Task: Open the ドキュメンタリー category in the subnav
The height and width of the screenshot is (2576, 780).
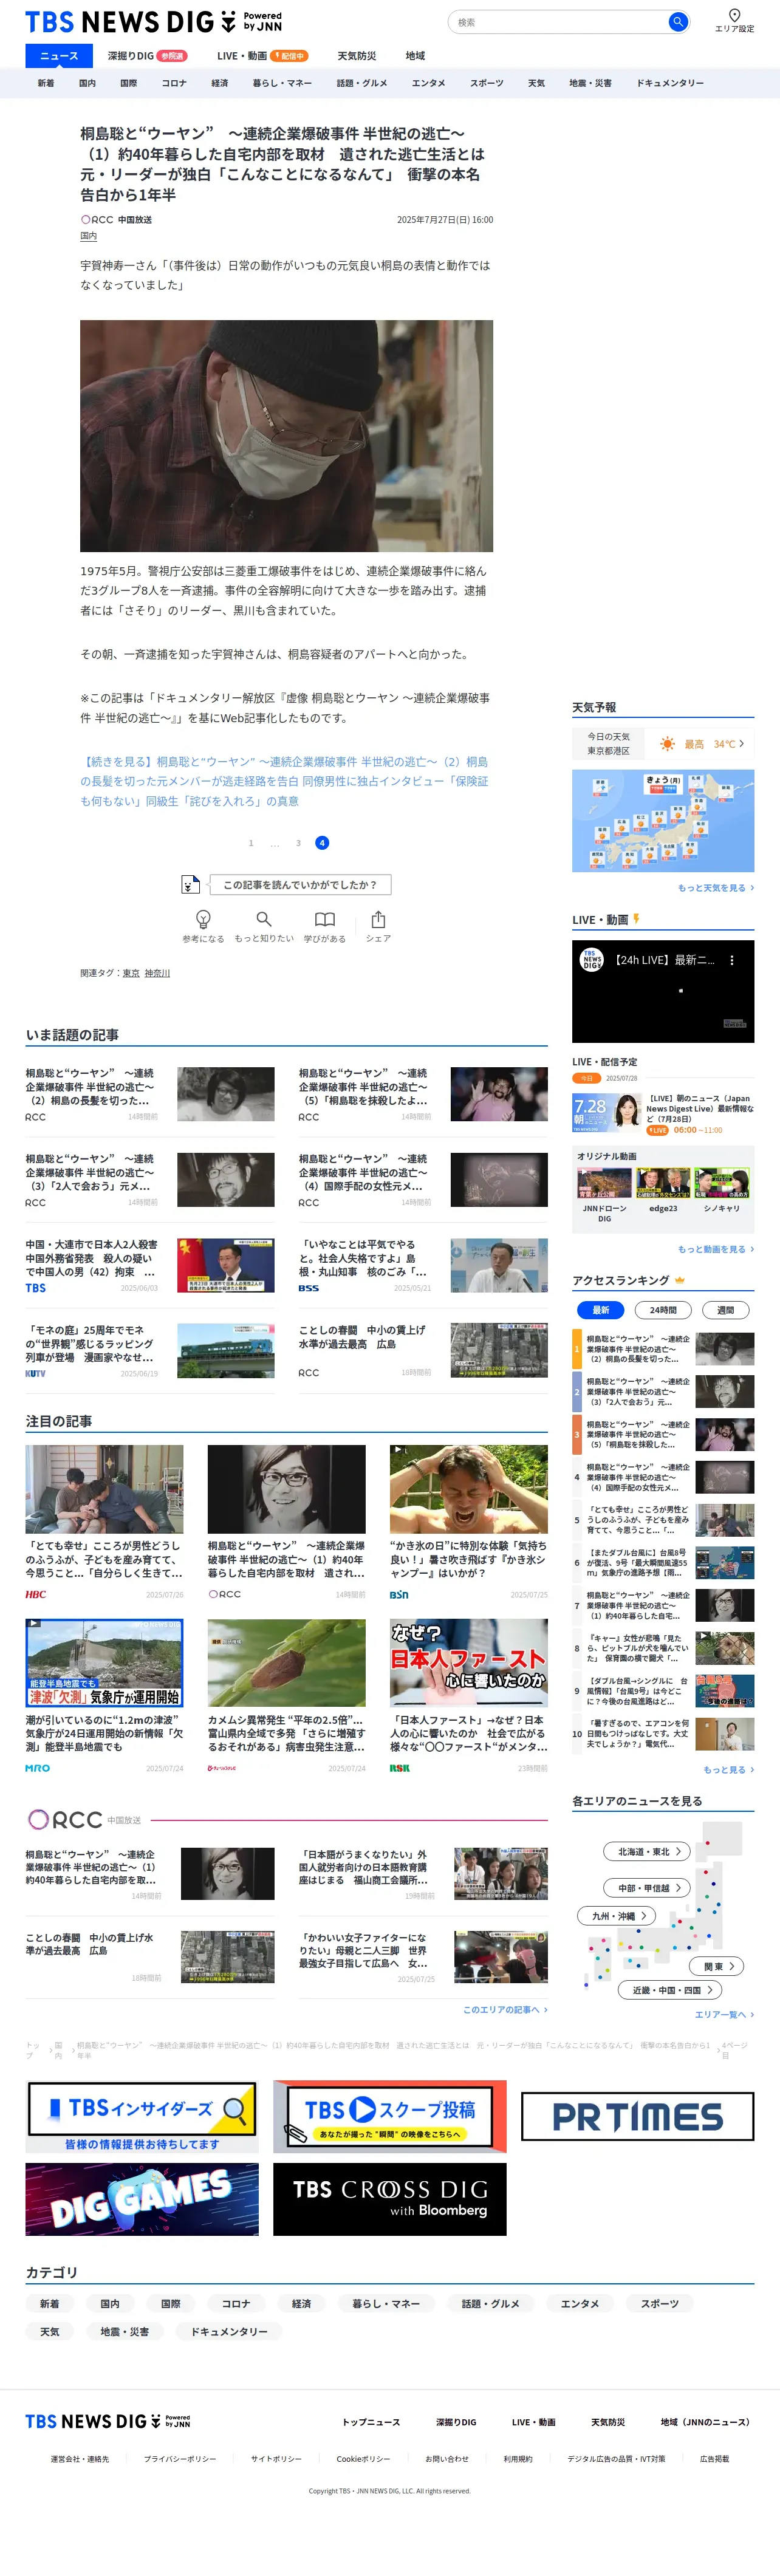Action: coord(670,83)
